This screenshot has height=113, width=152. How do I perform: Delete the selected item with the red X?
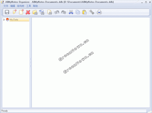coord(28,12)
